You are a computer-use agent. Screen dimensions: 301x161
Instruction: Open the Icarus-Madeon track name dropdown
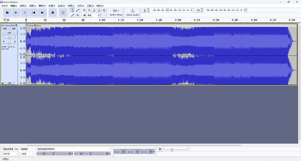pyautogui.click(x=11, y=25)
